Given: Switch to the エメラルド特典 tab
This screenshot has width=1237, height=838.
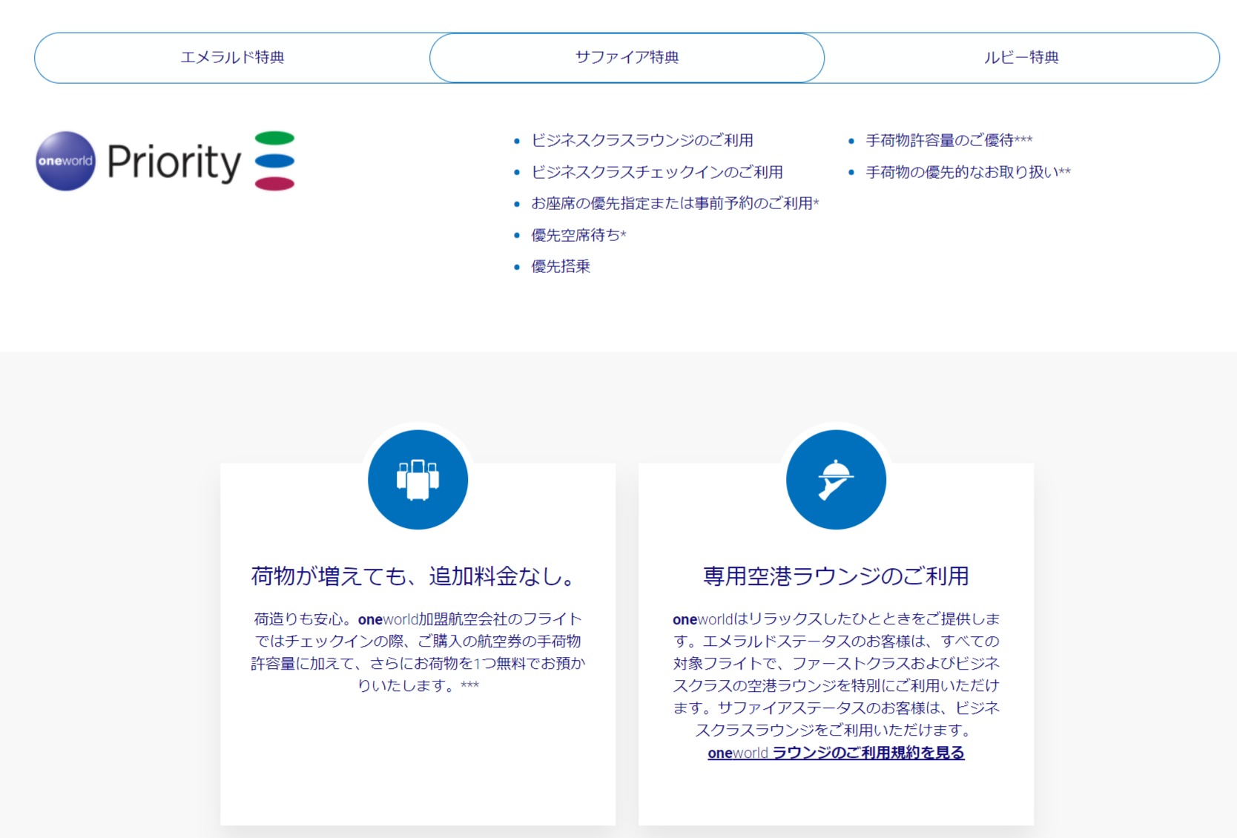Looking at the screenshot, I should coord(232,58).
